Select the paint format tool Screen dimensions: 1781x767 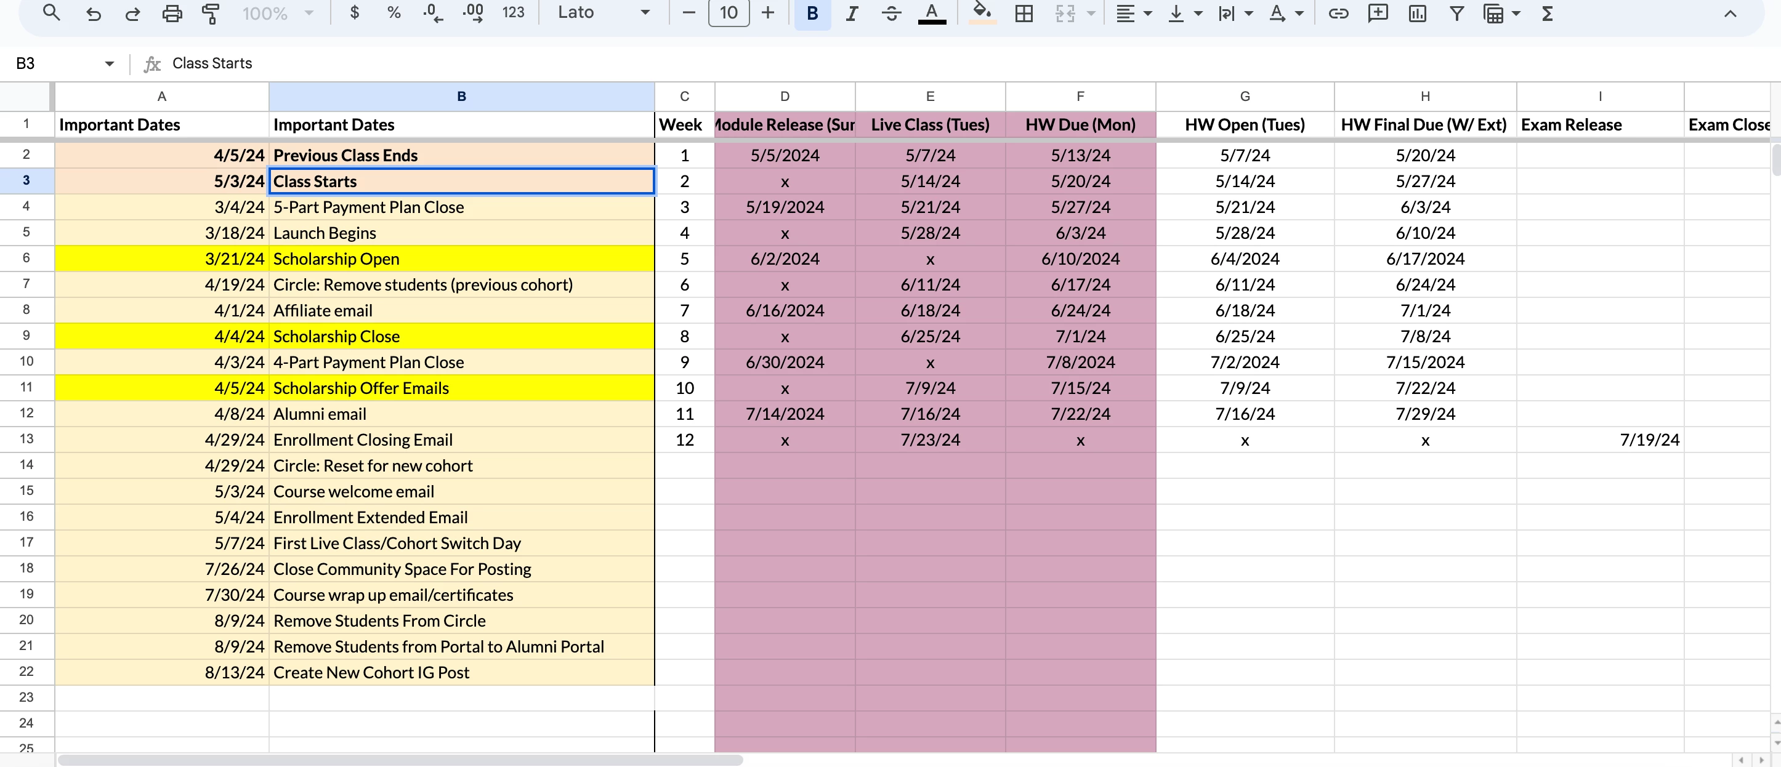211,13
